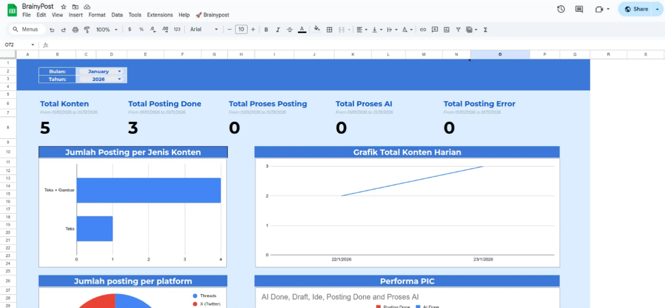Open version history
Viewport: 665px width, 308px height.
(x=561, y=9)
